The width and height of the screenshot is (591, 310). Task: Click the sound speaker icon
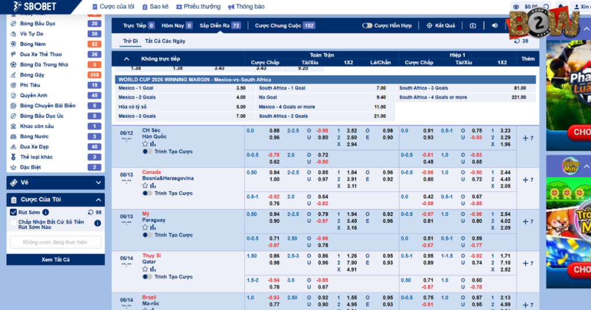495,25
